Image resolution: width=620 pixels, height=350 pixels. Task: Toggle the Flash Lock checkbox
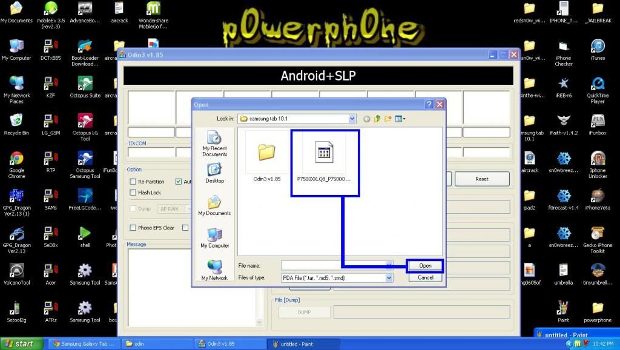[133, 193]
